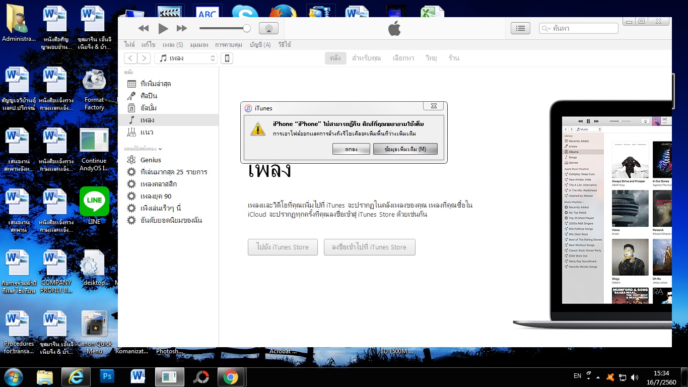Open the Continue AndyOS desktop icon
This screenshot has height=387, width=688.
(94, 150)
